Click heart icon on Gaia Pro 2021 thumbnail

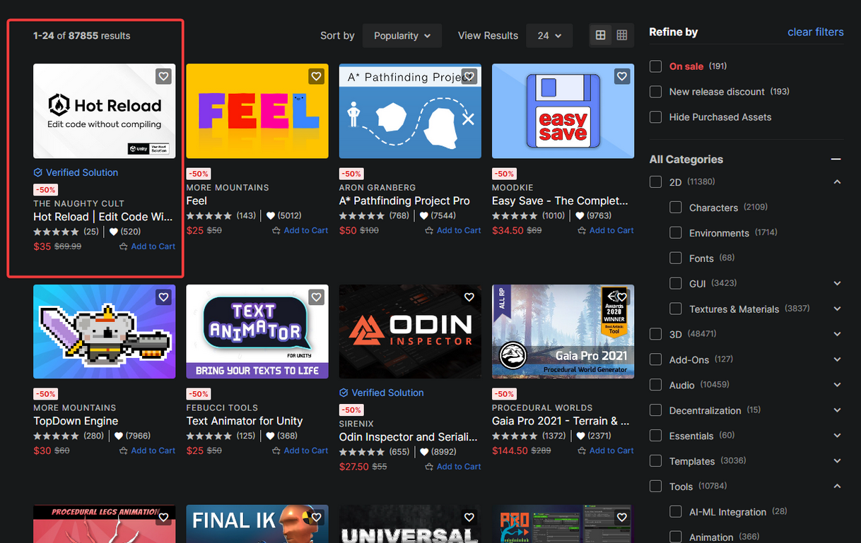coord(621,297)
